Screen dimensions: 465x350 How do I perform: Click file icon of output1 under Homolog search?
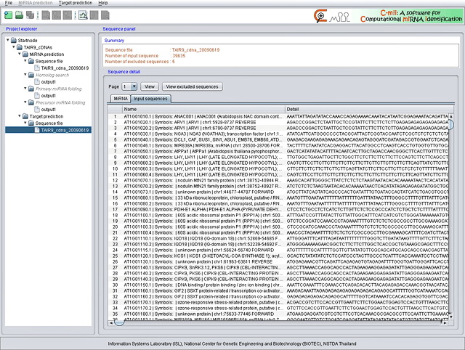tap(37, 82)
